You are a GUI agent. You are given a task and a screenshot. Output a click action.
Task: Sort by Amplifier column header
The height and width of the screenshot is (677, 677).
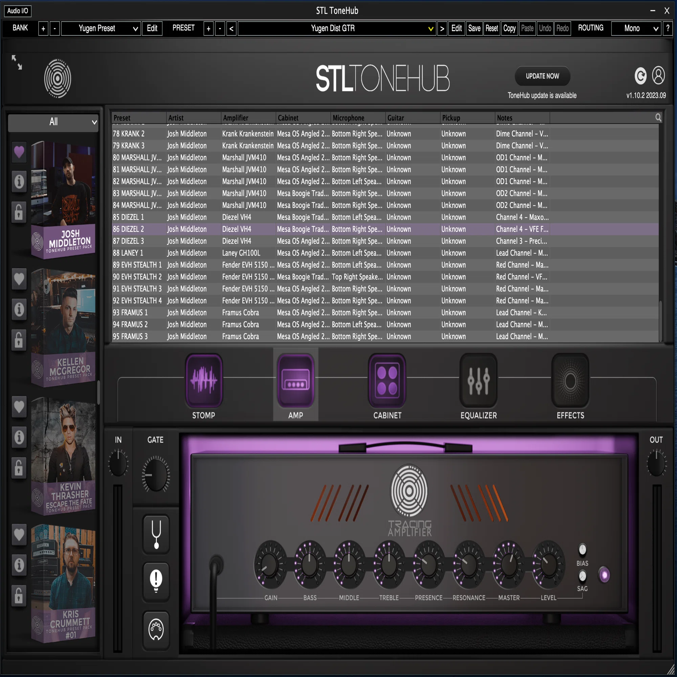(x=249, y=118)
